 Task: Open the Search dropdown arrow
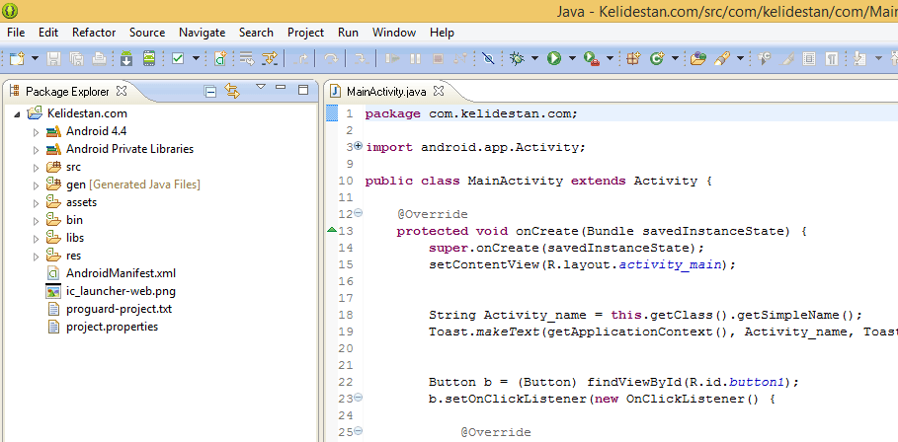coord(740,58)
